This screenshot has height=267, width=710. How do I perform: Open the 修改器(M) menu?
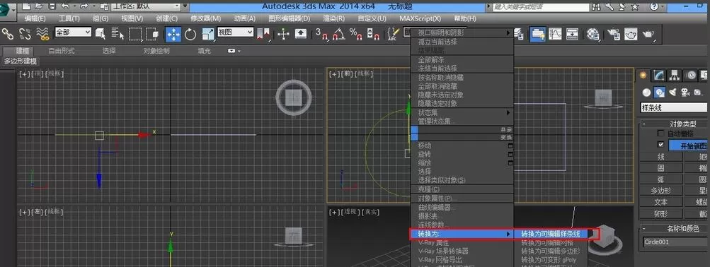205,18
